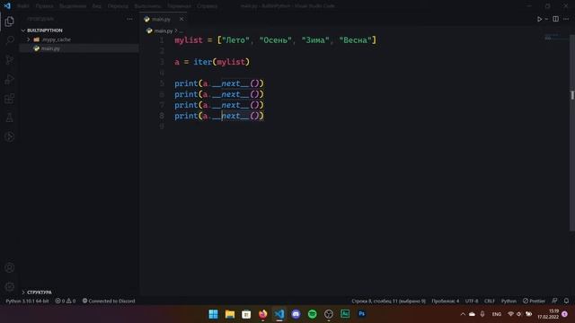Open the round gray app on taskbar
575x323 pixels.
[x=329, y=314]
